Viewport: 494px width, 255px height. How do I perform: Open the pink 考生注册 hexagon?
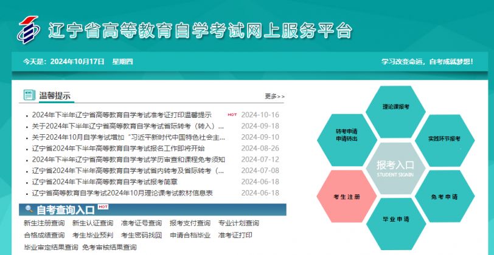(347, 197)
